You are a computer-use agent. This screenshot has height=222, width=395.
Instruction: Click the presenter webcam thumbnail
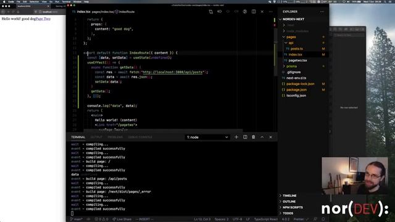pyautogui.click(x=355, y=175)
